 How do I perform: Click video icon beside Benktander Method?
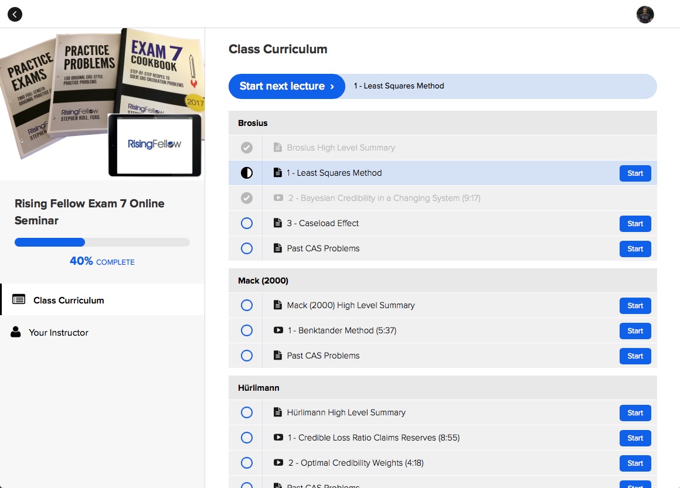coord(278,330)
